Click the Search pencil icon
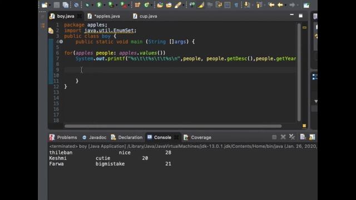Viewport: 356px width, 200px height. pos(177,5)
